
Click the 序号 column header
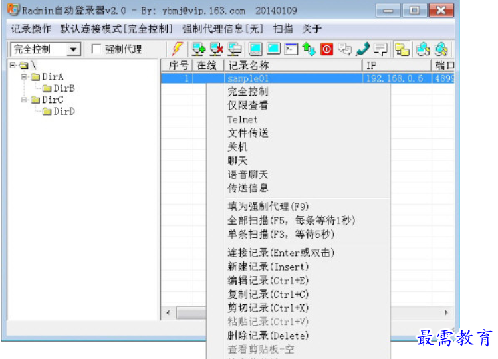177,66
